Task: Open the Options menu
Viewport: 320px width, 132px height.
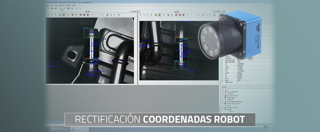Action: [61, 5]
